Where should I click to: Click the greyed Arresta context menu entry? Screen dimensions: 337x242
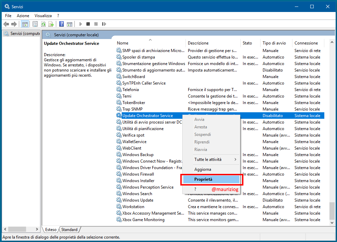[x=211, y=127]
